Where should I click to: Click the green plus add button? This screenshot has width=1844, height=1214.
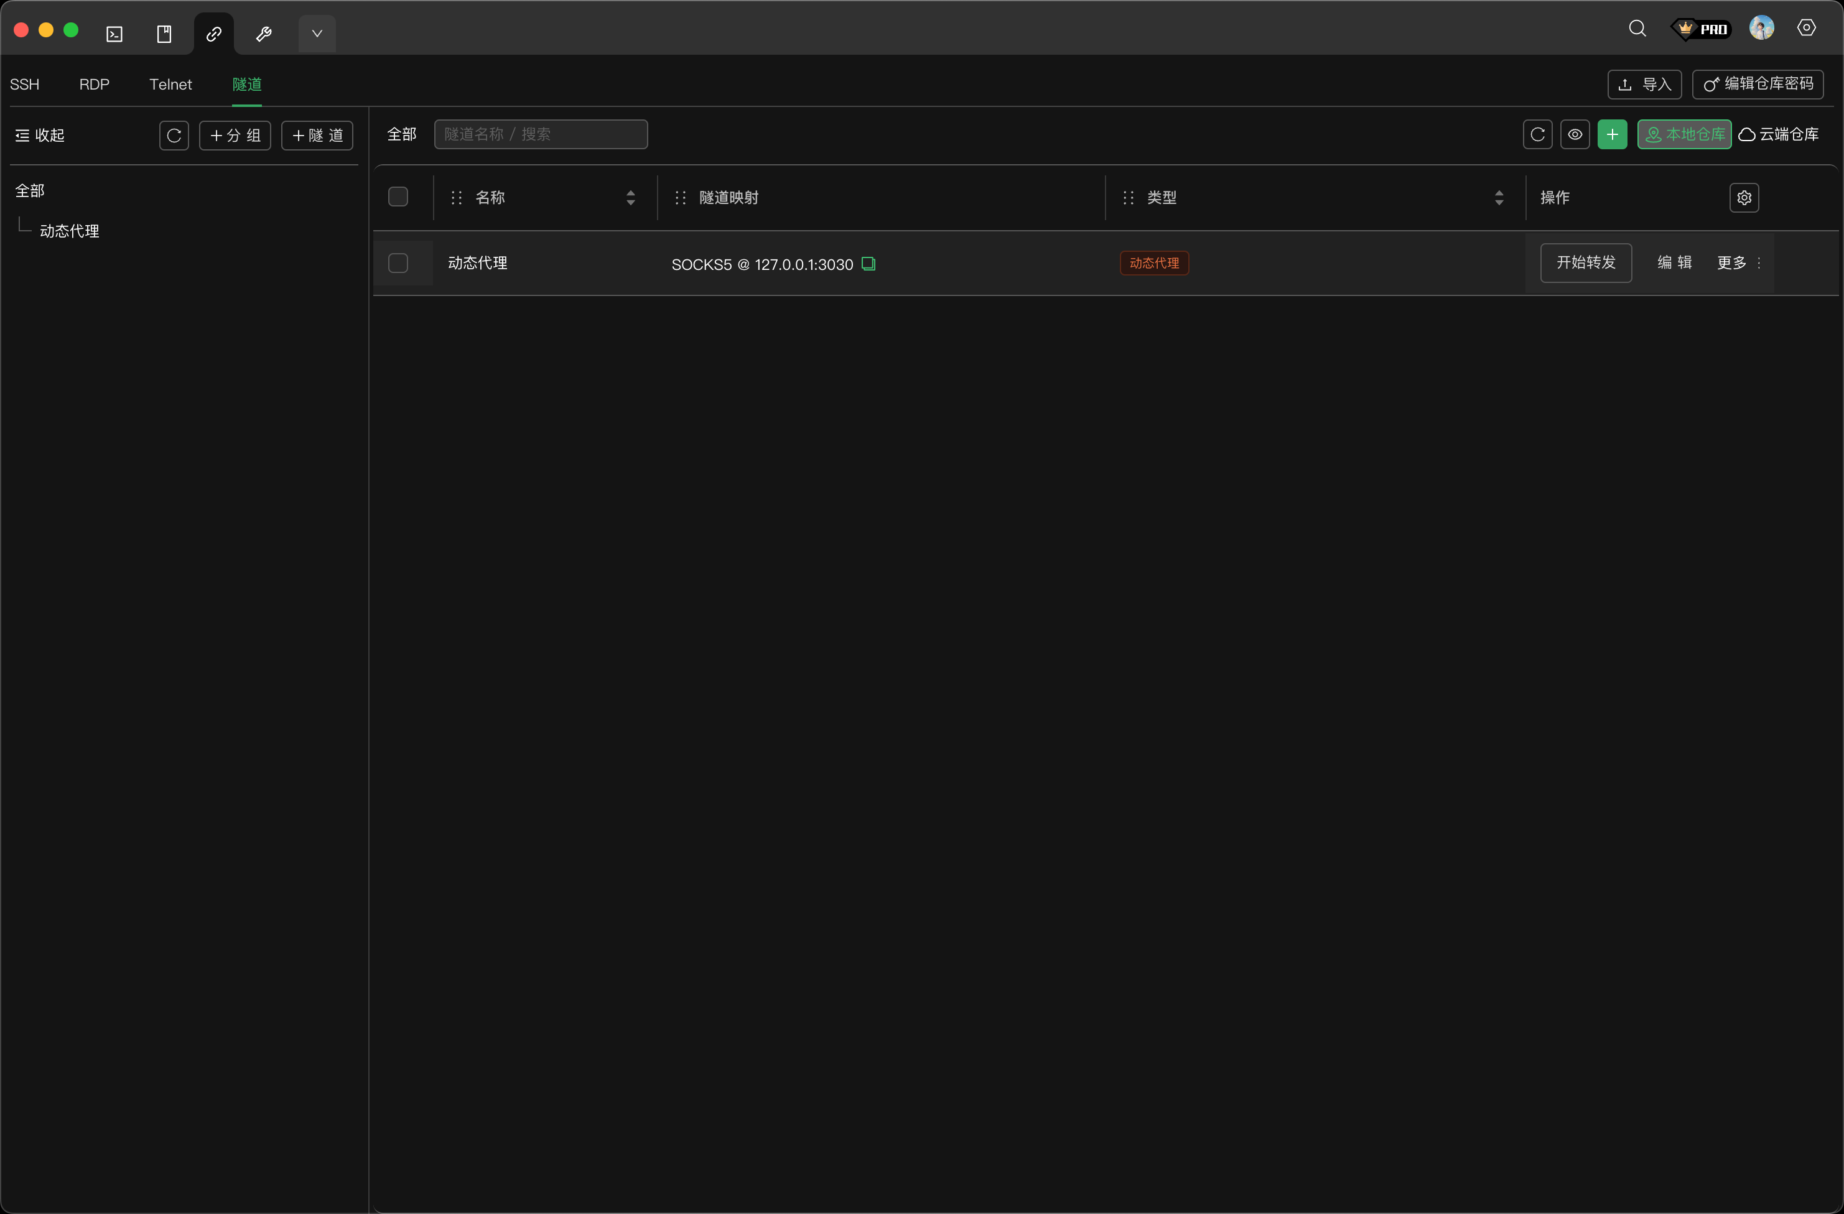[1613, 135]
